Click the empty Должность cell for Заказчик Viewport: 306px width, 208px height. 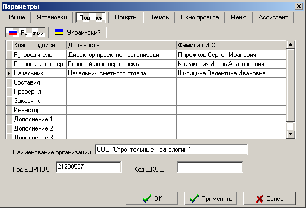[x=122, y=101]
